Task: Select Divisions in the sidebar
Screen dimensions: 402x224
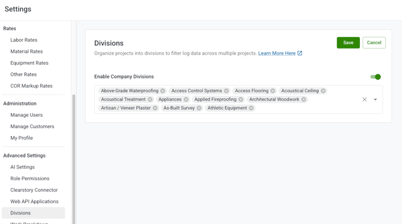Action: tap(34, 213)
